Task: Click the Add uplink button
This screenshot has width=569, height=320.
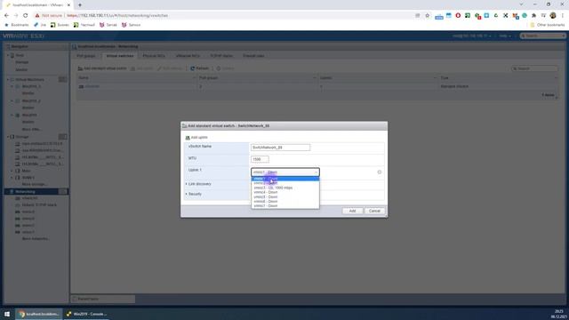Action: [x=196, y=138]
